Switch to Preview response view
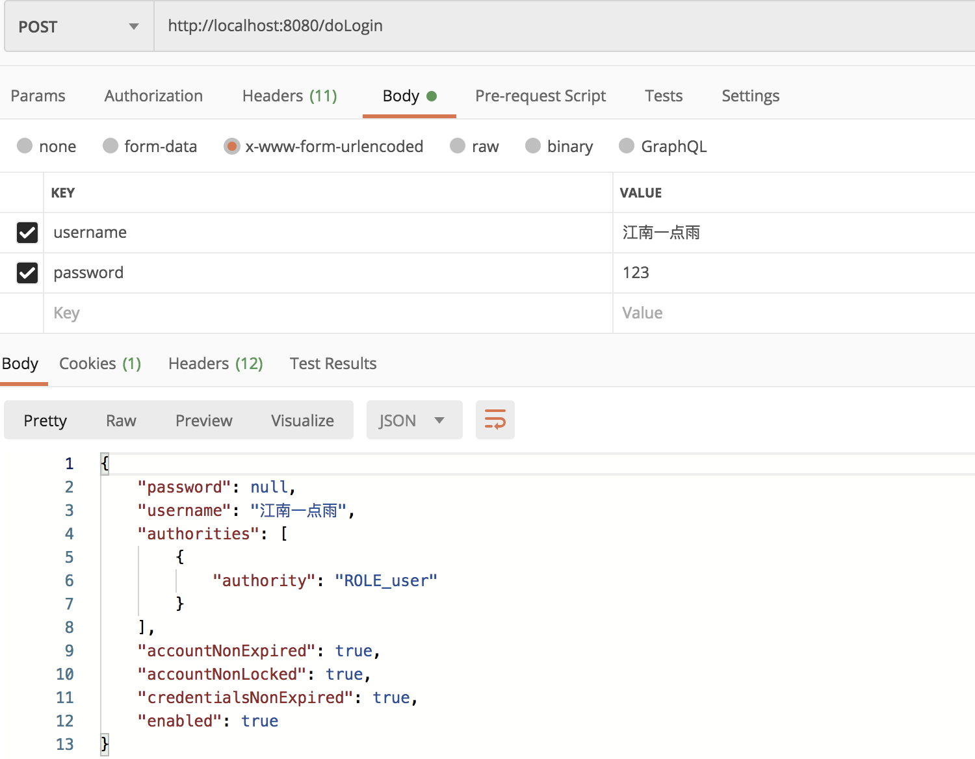This screenshot has width=975, height=759. 203,420
